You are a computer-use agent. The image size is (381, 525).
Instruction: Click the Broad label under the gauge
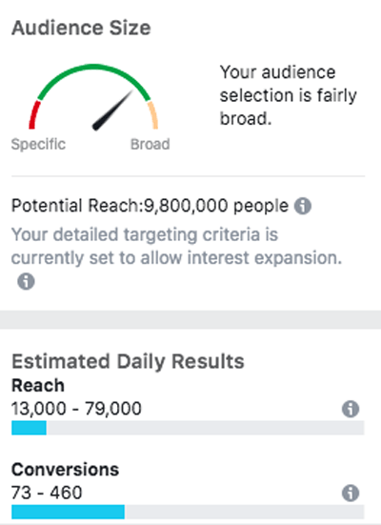(x=150, y=144)
